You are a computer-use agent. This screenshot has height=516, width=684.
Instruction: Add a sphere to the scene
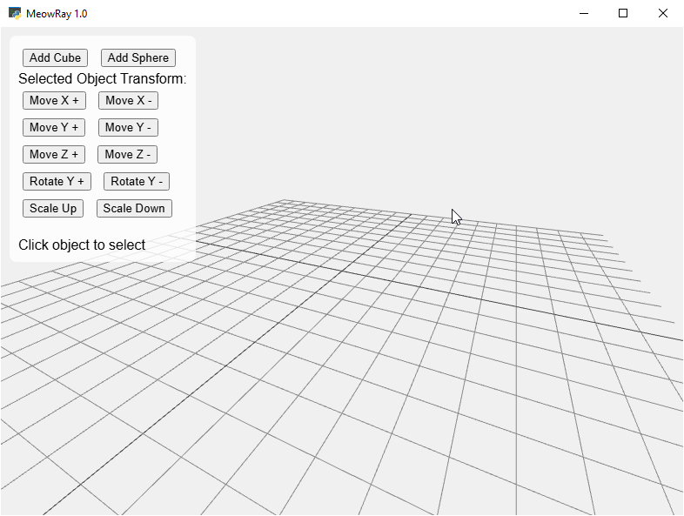point(137,58)
